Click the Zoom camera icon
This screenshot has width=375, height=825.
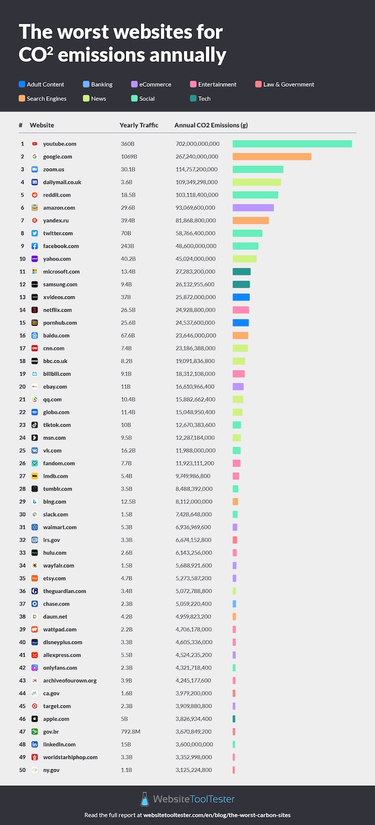click(x=34, y=170)
